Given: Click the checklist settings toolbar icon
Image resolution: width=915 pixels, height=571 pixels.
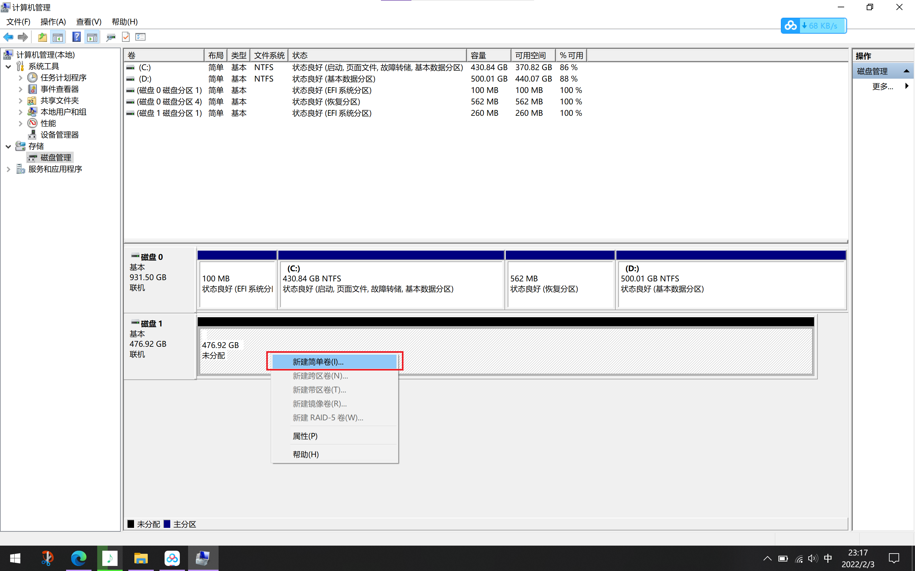Looking at the screenshot, I should (140, 37).
